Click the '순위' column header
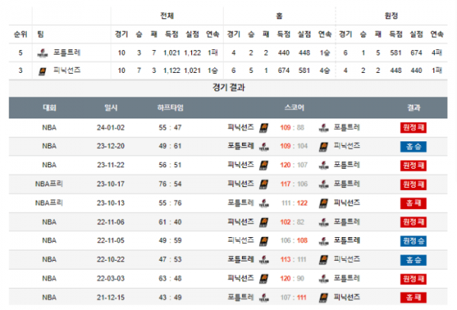Screen dimensions: 457x310 pos(21,34)
